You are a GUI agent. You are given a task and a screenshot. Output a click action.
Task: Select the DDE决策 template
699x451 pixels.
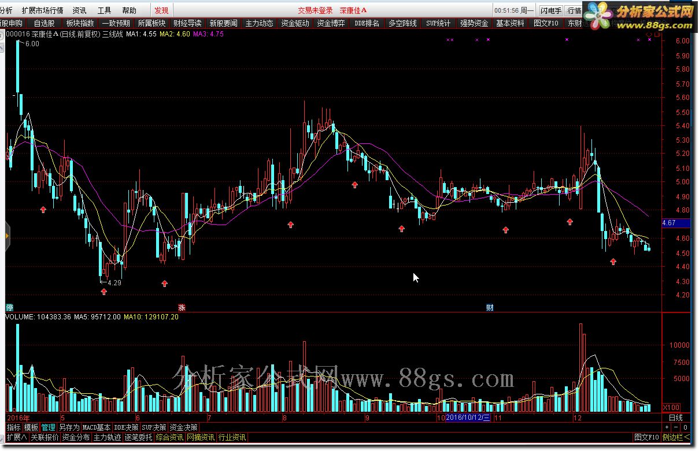point(125,428)
